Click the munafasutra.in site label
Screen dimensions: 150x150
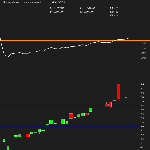coord(34,2)
